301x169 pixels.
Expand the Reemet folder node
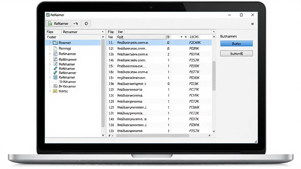pyautogui.click(x=50, y=43)
